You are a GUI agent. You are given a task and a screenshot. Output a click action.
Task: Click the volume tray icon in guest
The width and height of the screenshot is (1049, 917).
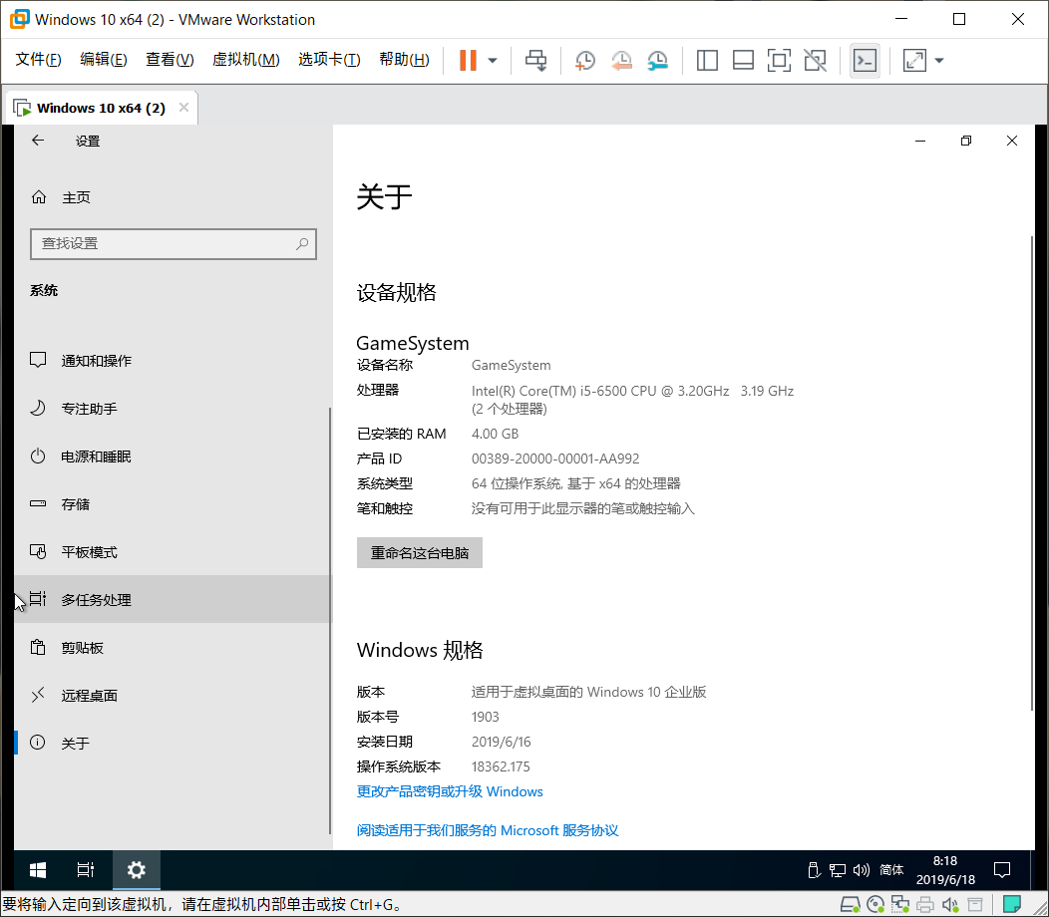coord(861,870)
